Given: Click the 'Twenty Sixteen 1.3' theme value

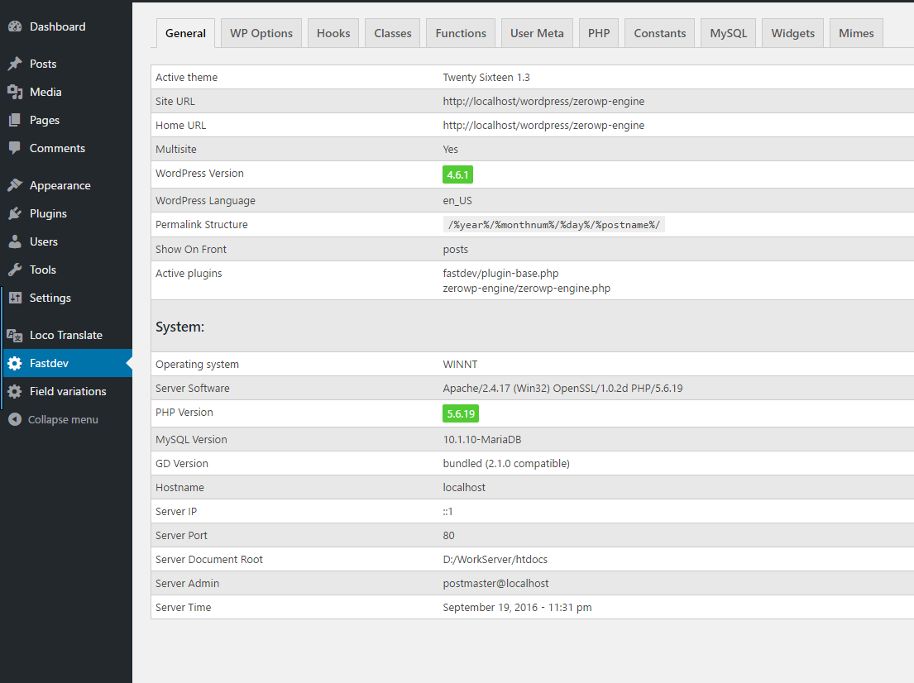Looking at the screenshot, I should pos(486,78).
